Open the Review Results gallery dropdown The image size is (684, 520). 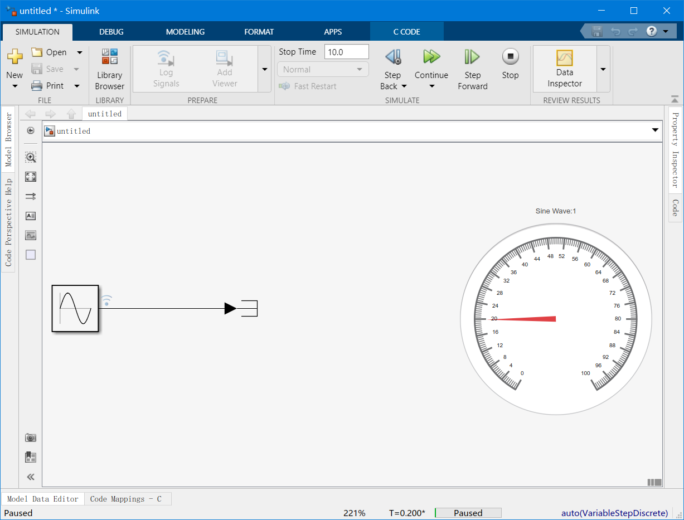603,69
